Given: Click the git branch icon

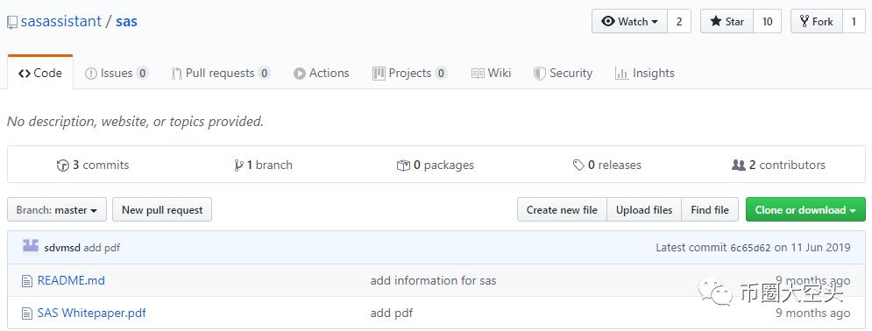Looking at the screenshot, I should tap(238, 165).
